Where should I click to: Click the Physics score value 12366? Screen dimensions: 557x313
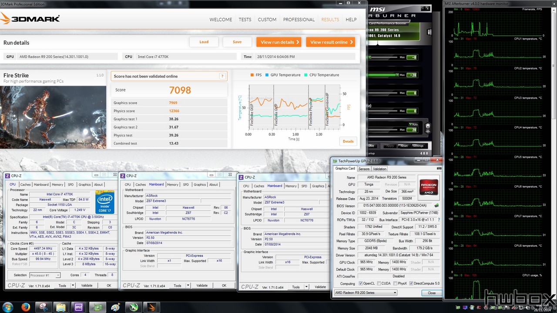tap(174, 111)
